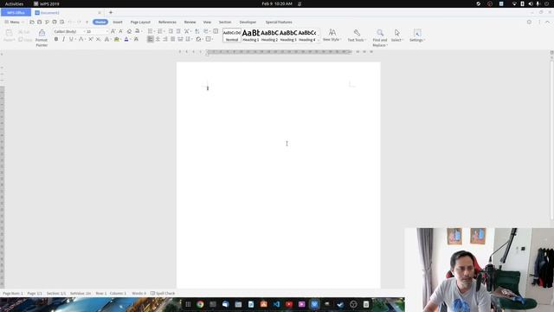Screen dimensions: 554x312
Task: Open Visual Studio Code from the dock
Action: click(276, 304)
